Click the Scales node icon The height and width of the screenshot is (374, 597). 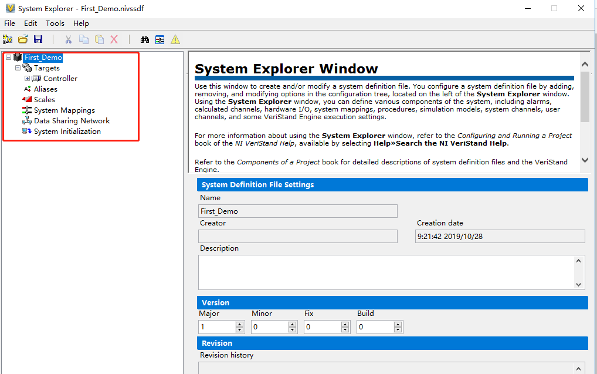tap(27, 99)
